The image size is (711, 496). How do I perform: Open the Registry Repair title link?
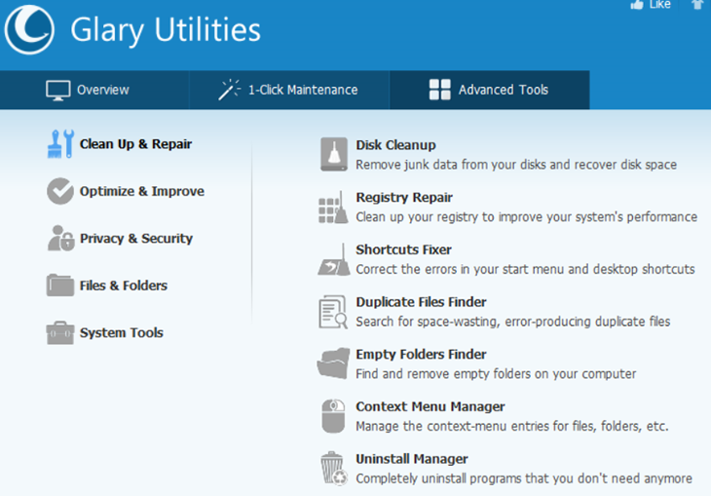coord(404,198)
